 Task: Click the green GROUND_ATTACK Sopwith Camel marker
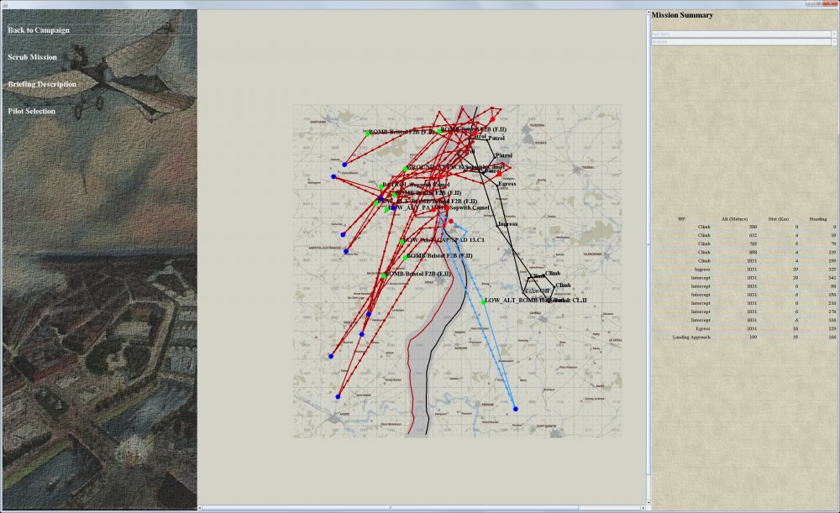[405, 169]
